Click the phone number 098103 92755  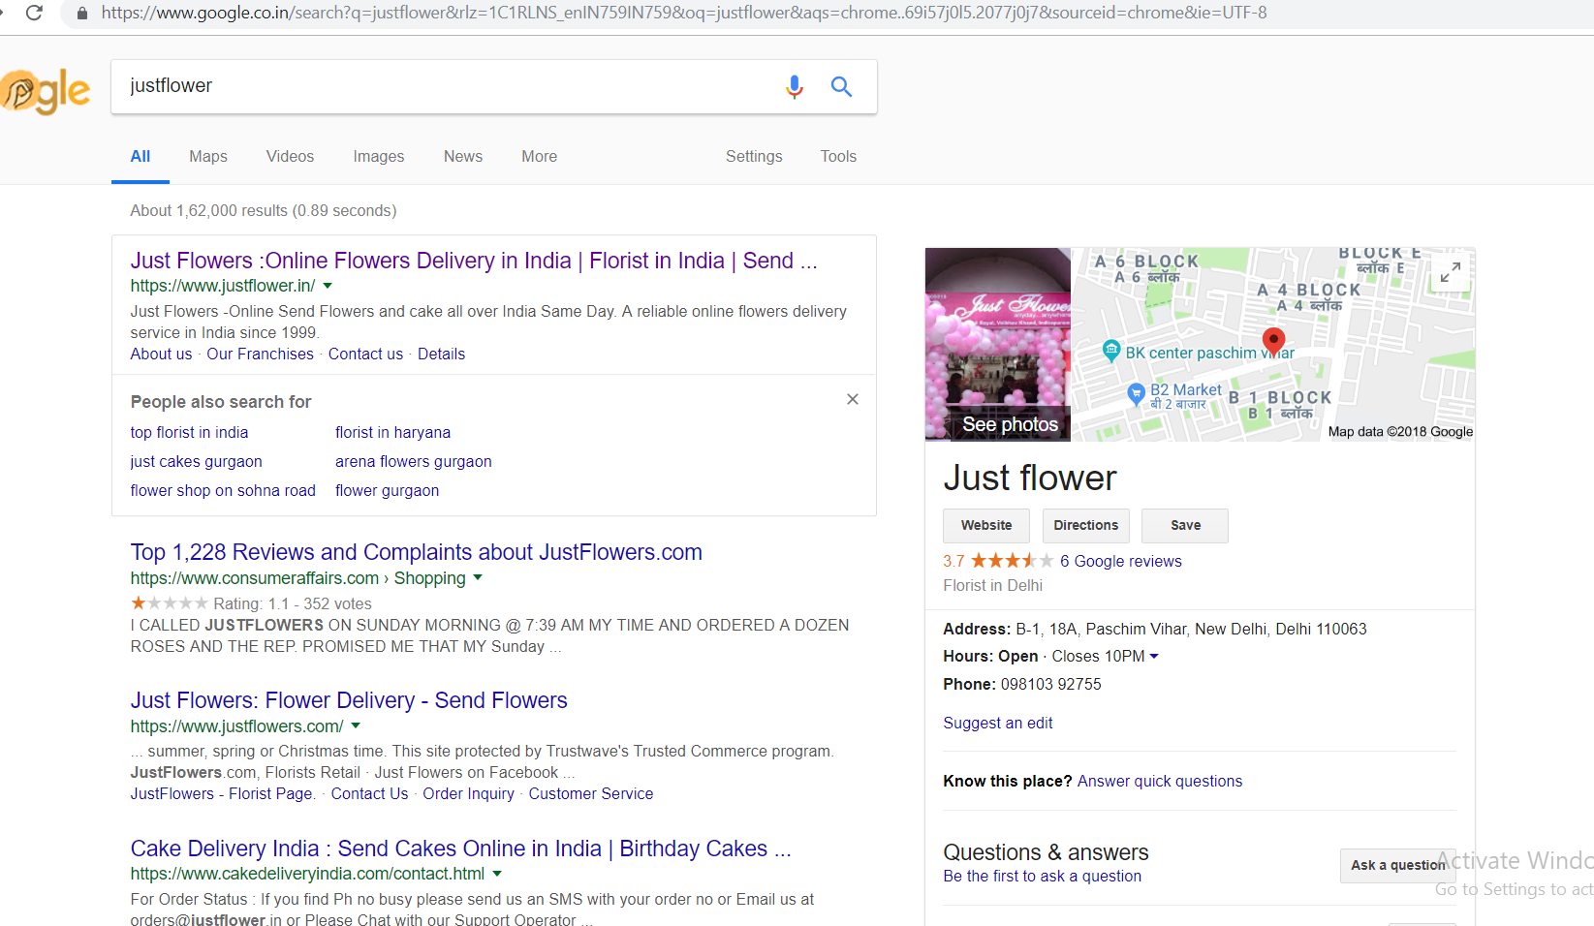1051,684
